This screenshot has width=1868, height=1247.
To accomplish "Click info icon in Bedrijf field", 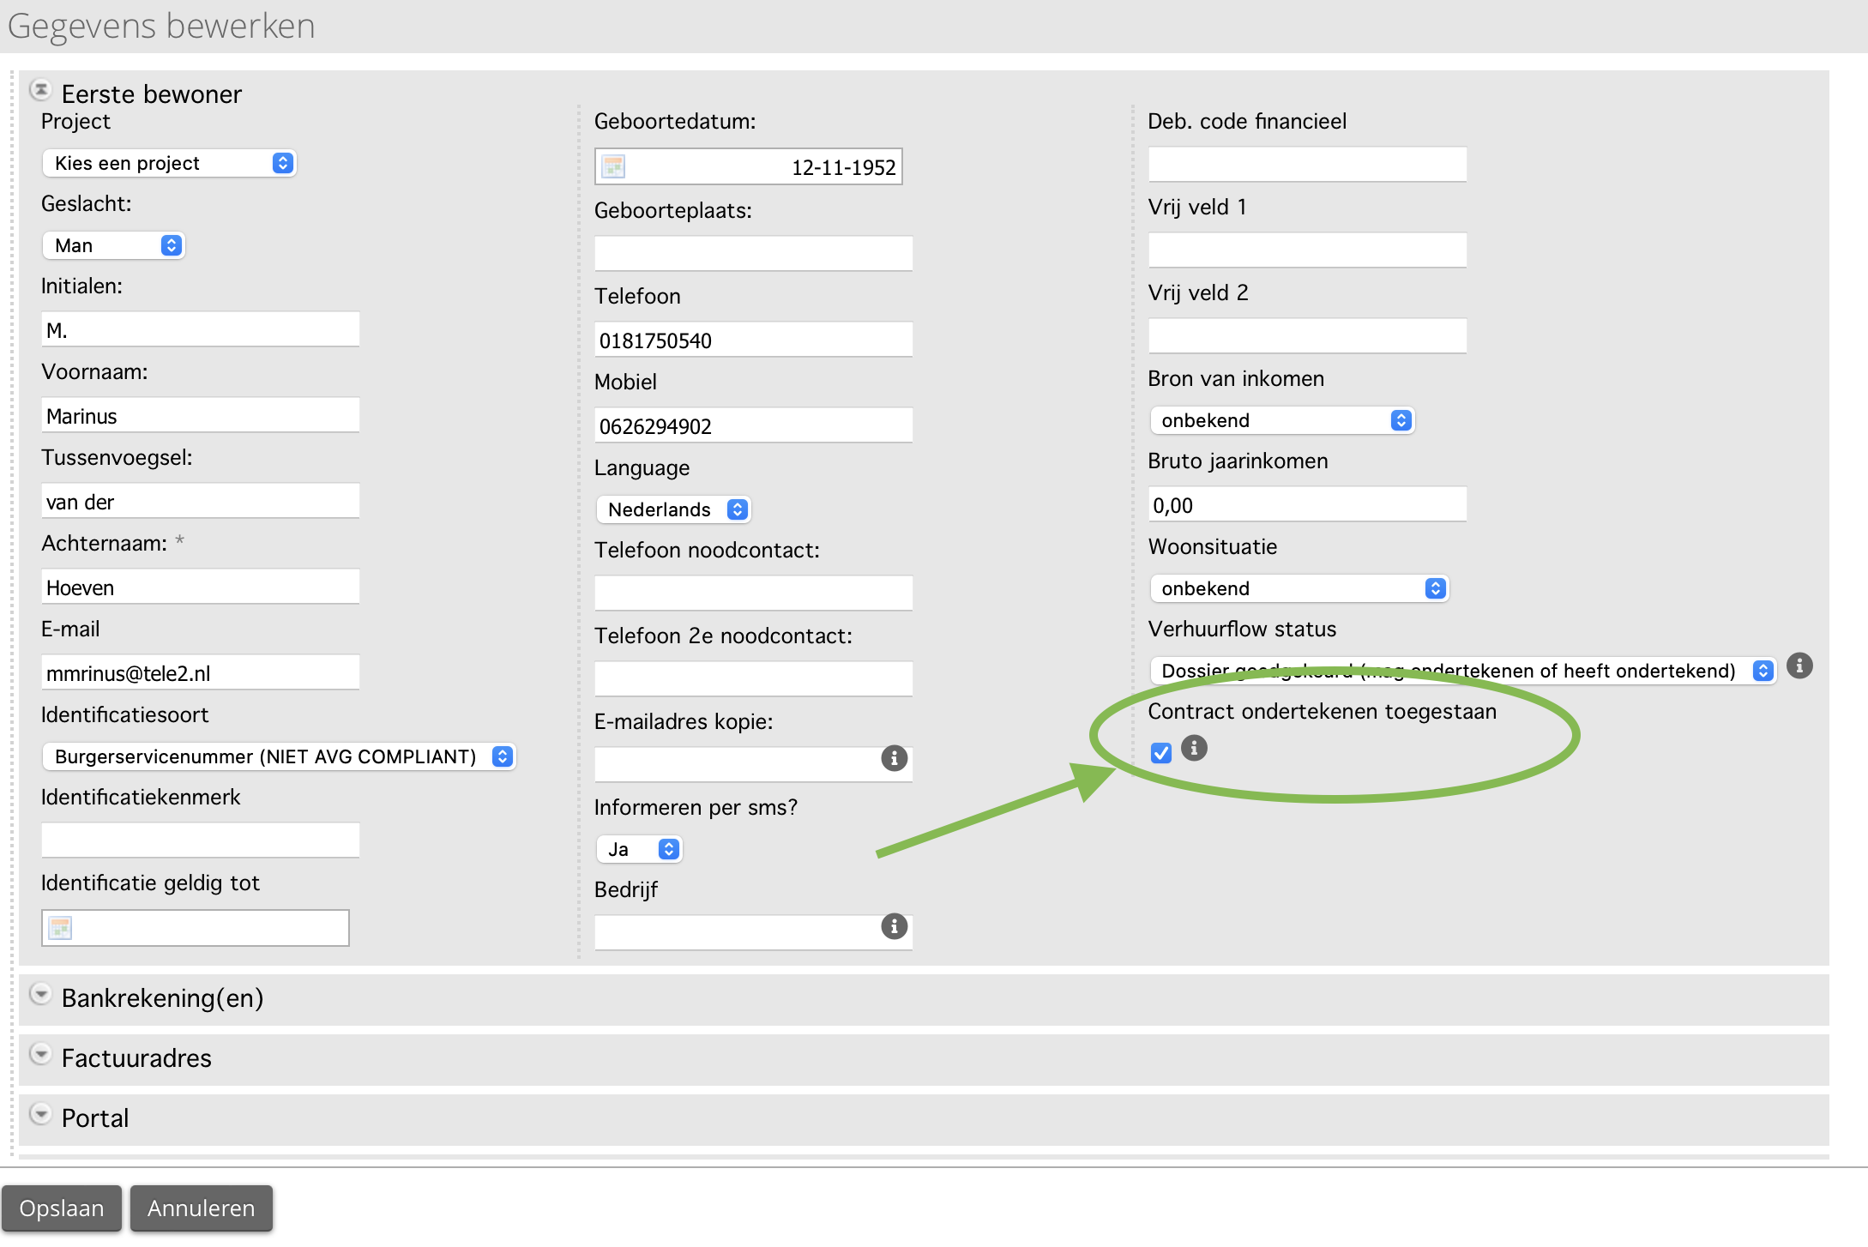I will click(x=894, y=926).
